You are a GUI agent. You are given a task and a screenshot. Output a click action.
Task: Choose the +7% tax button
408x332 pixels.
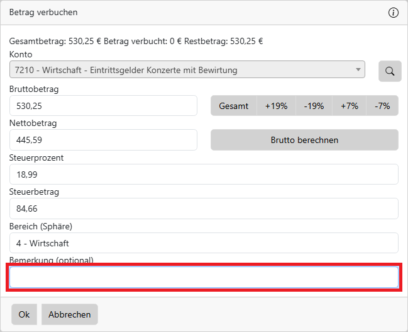(350, 106)
